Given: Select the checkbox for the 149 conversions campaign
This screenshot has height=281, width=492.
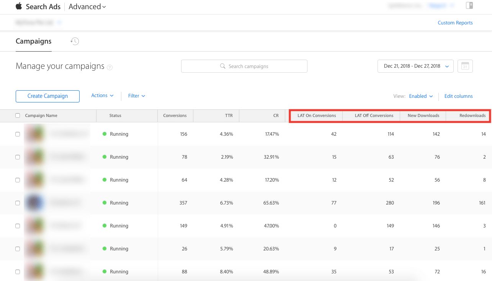Looking at the screenshot, I should click(18, 226).
